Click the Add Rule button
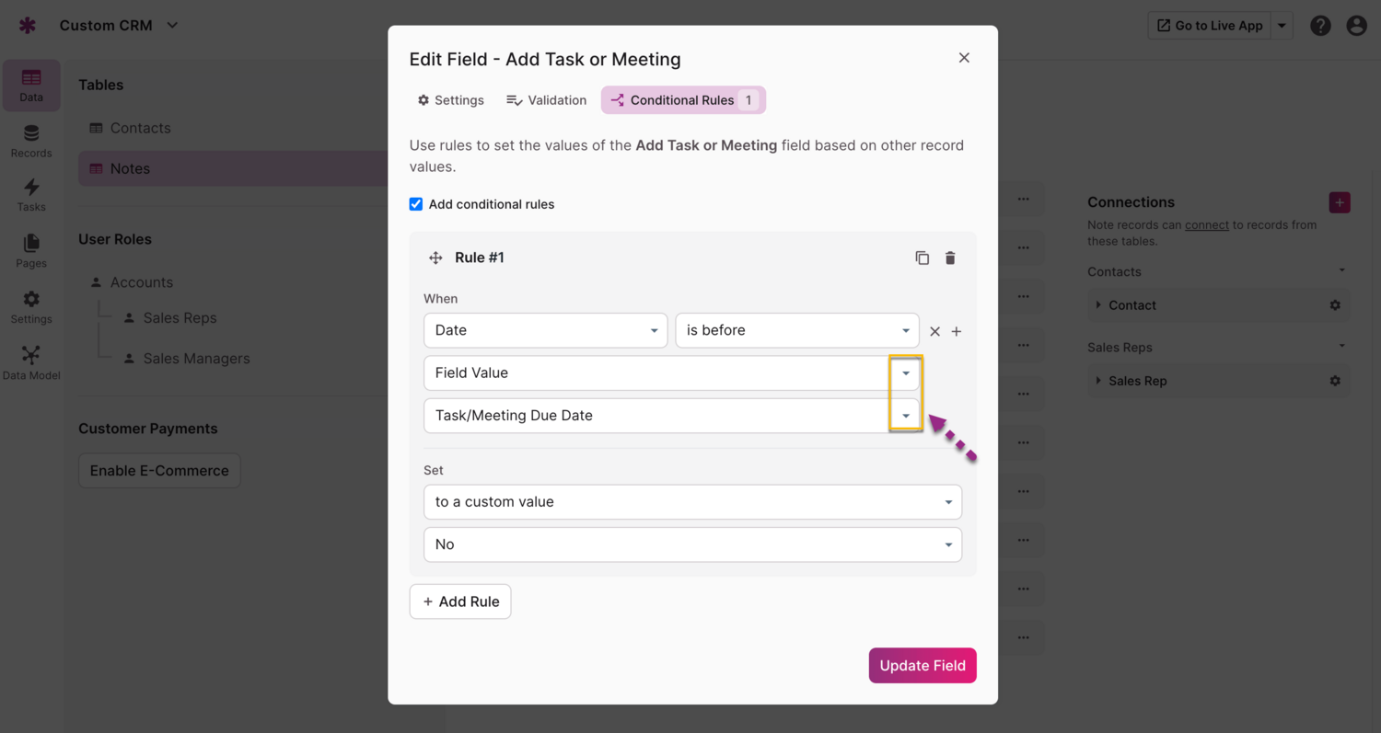 (460, 601)
